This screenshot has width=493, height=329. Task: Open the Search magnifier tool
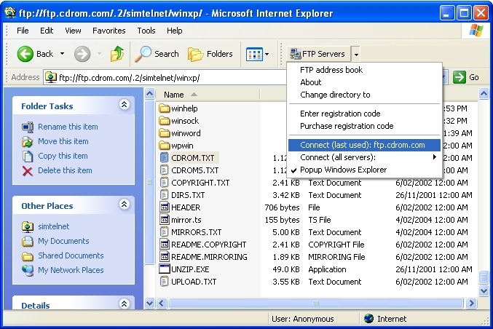click(143, 54)
